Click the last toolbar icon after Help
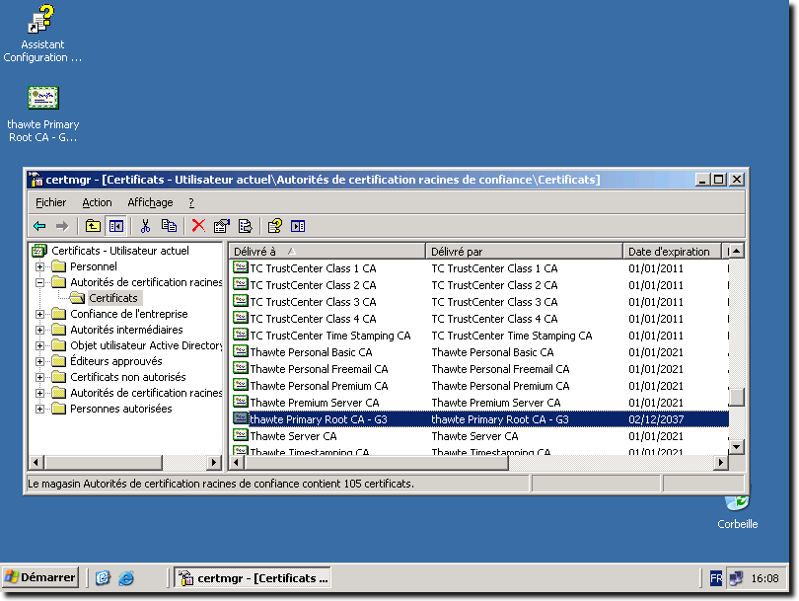This screenshot has width=799, height=601. click(298, 226)
